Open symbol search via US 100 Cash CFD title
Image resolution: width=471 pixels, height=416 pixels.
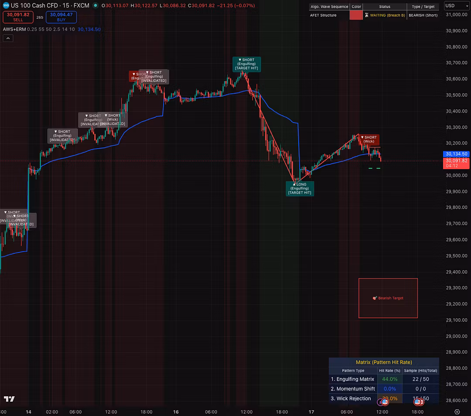pos(50,5)
